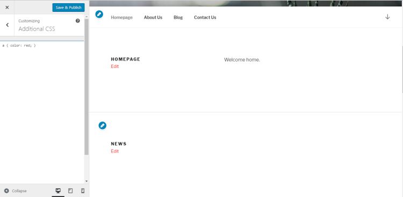Close the Customizer with the X icon
The height and width of the screenshot is (197, 403).
click(x=7, y=7)
